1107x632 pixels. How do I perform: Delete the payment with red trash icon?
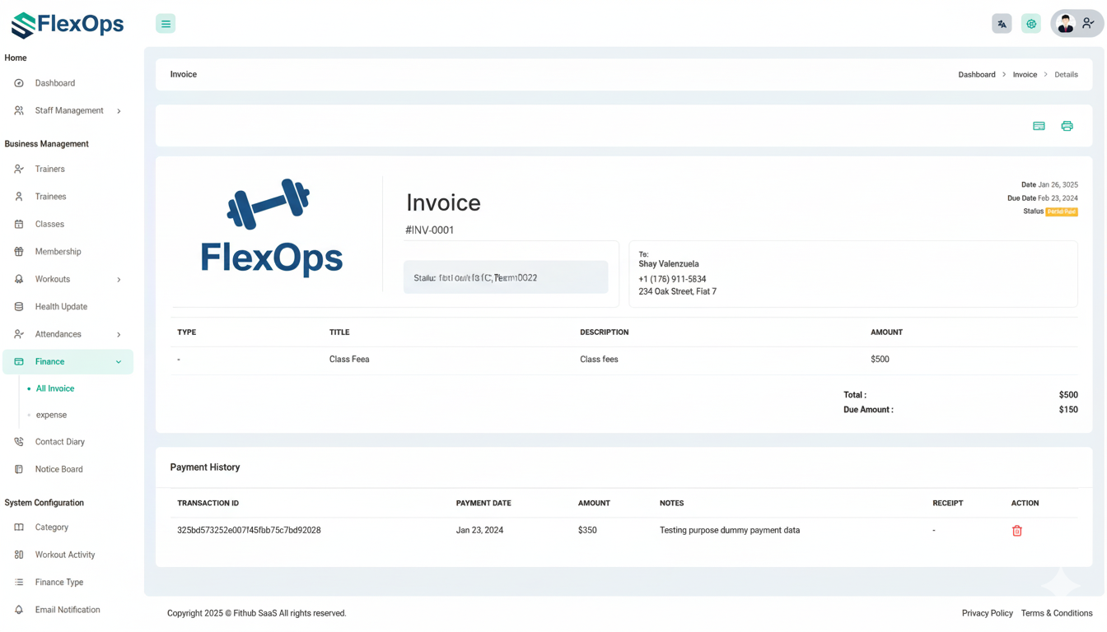pyautogui.click(x=1016, y=531)
